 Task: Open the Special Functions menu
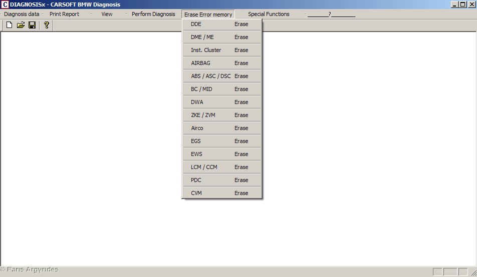coord(269,14)
